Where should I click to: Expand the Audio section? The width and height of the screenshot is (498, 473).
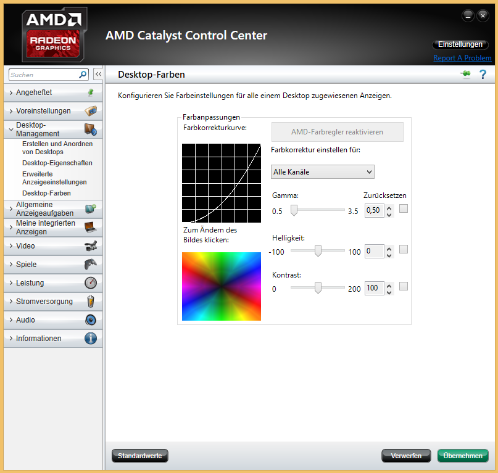click(11, 320)
